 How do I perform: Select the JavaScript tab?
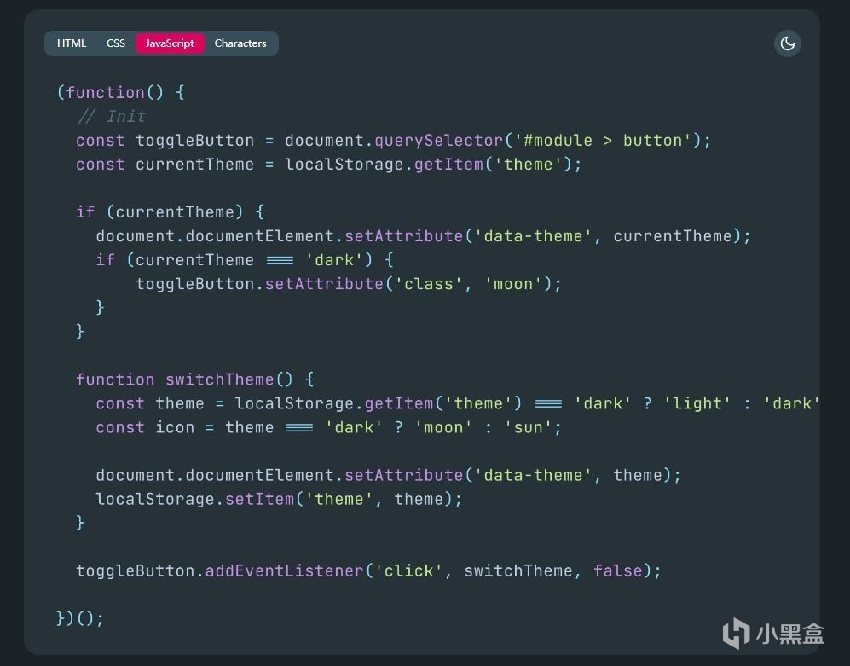point(170,43)
